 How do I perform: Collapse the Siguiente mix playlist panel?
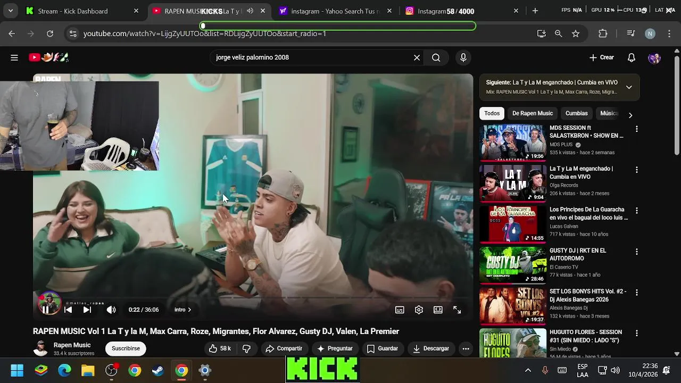point(629,87)
